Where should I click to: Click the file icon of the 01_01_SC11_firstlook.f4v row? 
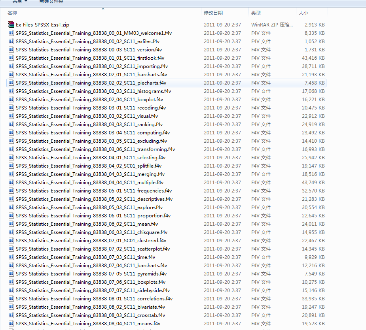point(11,58)
